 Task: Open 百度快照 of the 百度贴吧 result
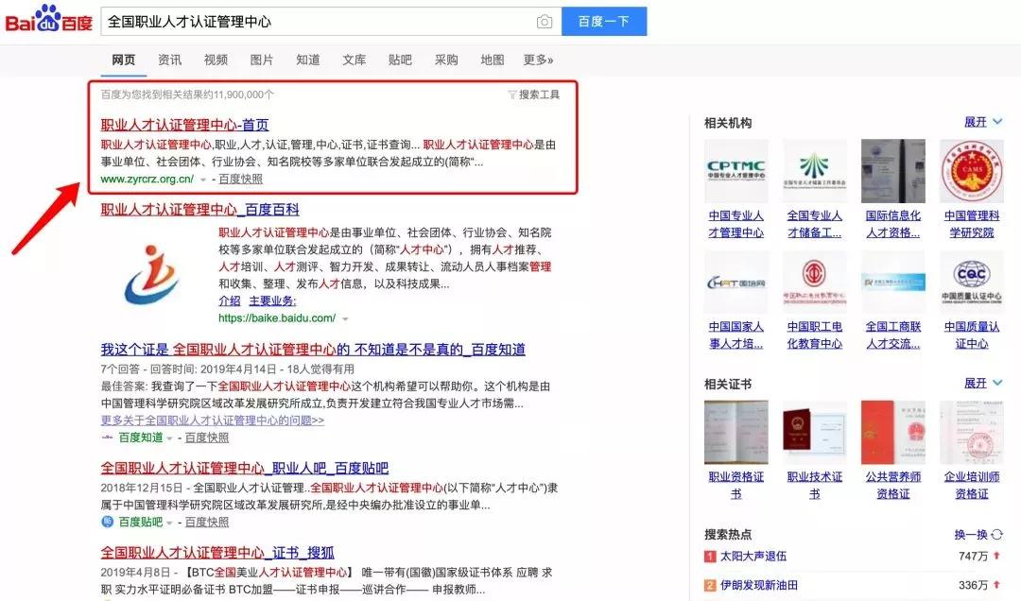point(206,522)
